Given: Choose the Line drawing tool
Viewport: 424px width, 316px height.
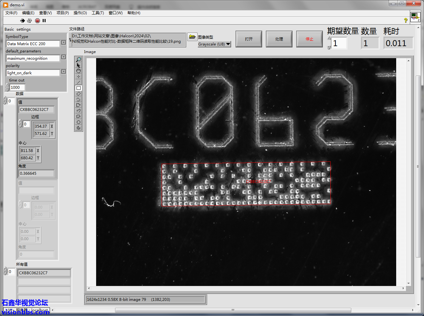Looking at the screenshot, I should tap(78, 82).
